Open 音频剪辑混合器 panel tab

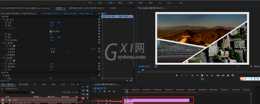click(87, 8)
